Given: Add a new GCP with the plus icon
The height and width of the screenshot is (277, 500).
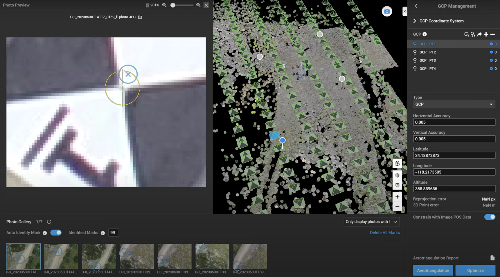Looking at the screenshot, I should (486, 34).
